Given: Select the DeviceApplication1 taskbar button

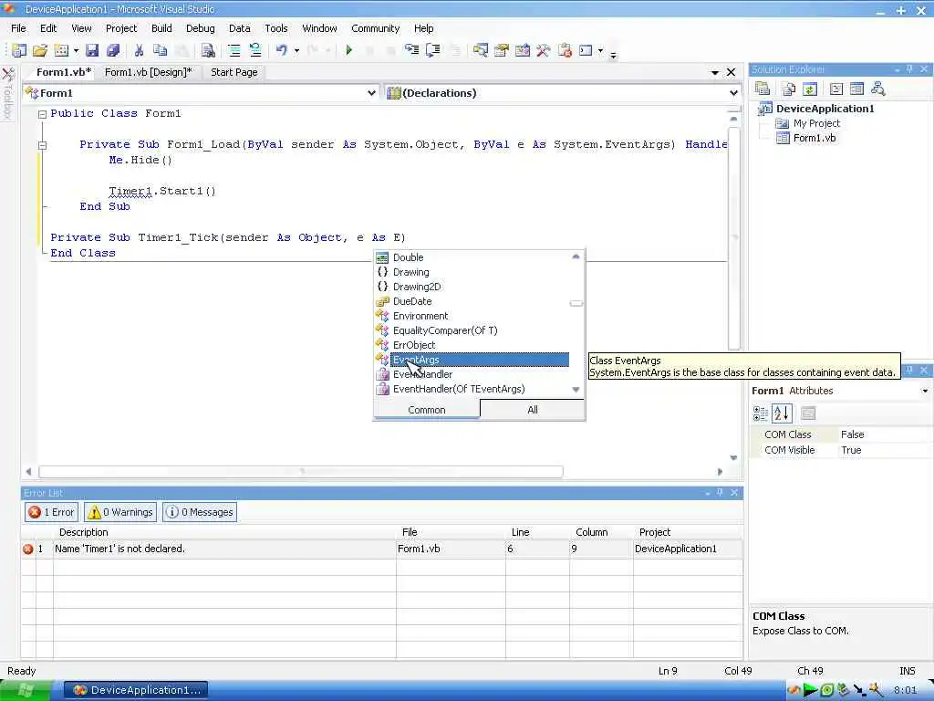Looking at the screenshot, I should click(x=137, y=690).
